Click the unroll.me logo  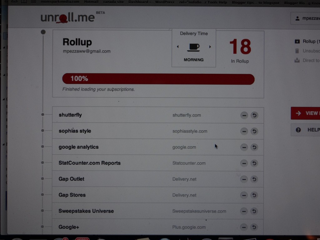coord(67,17)
